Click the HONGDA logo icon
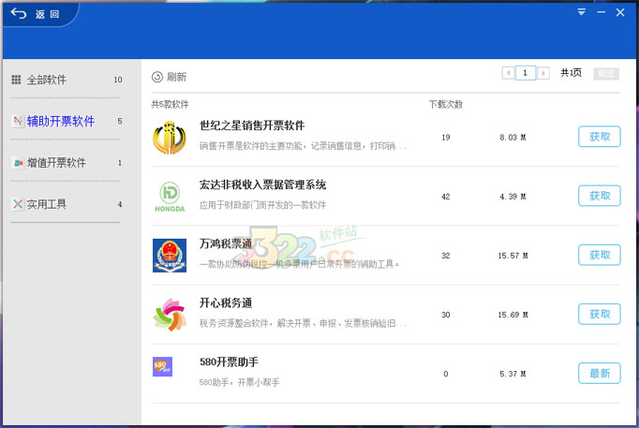Screen dimensions: 639x428 [x=170, y=197]
